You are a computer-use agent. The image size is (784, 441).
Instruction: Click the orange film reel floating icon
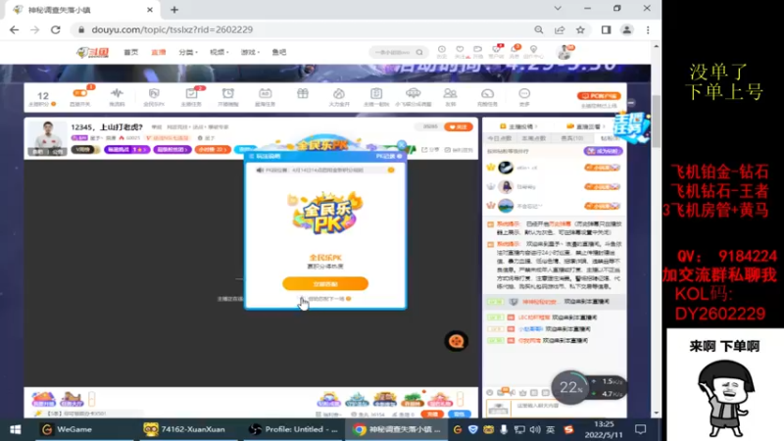click(x=456, y=341)
